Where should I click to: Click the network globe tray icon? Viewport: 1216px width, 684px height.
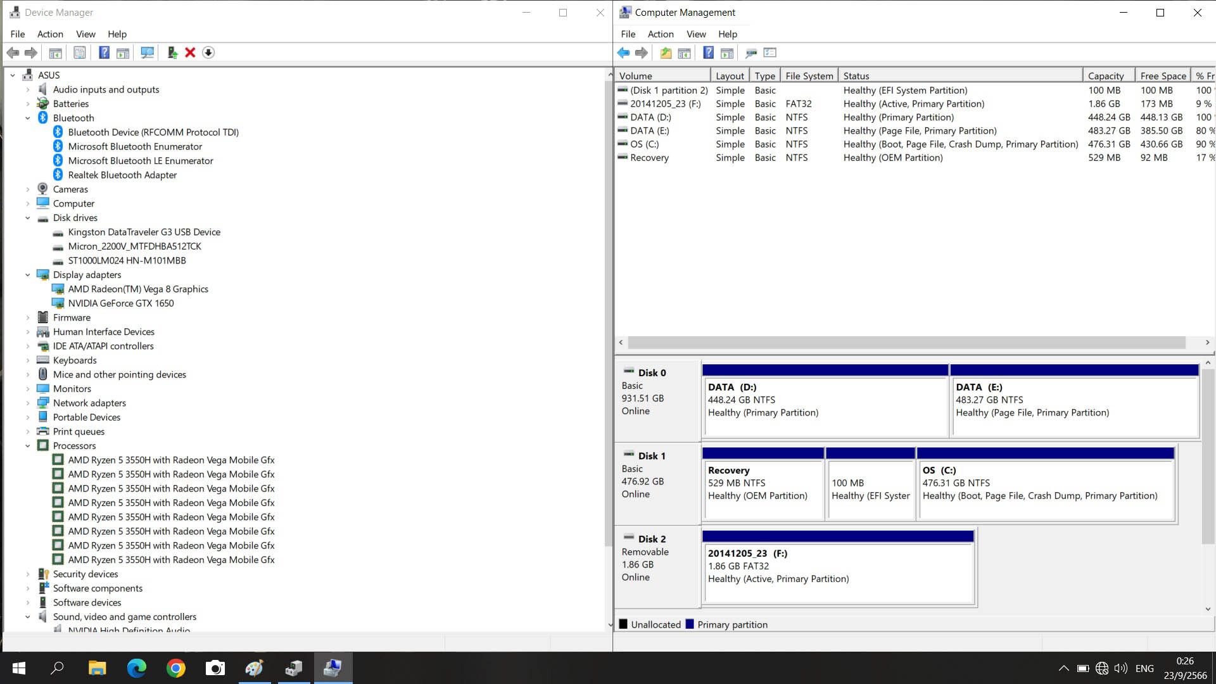(x=1102, y=668)
